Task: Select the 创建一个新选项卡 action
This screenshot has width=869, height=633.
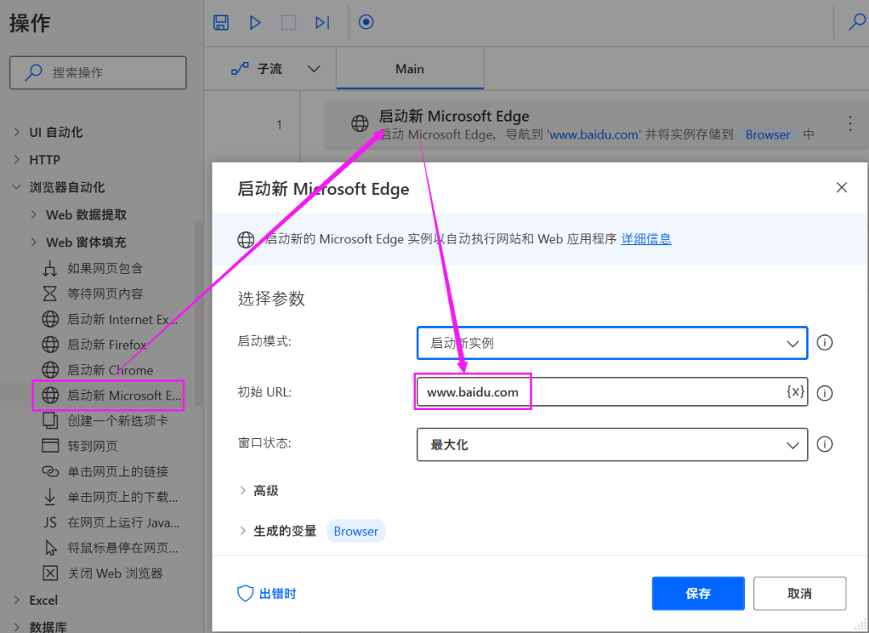Action: [x=105, y=420]
